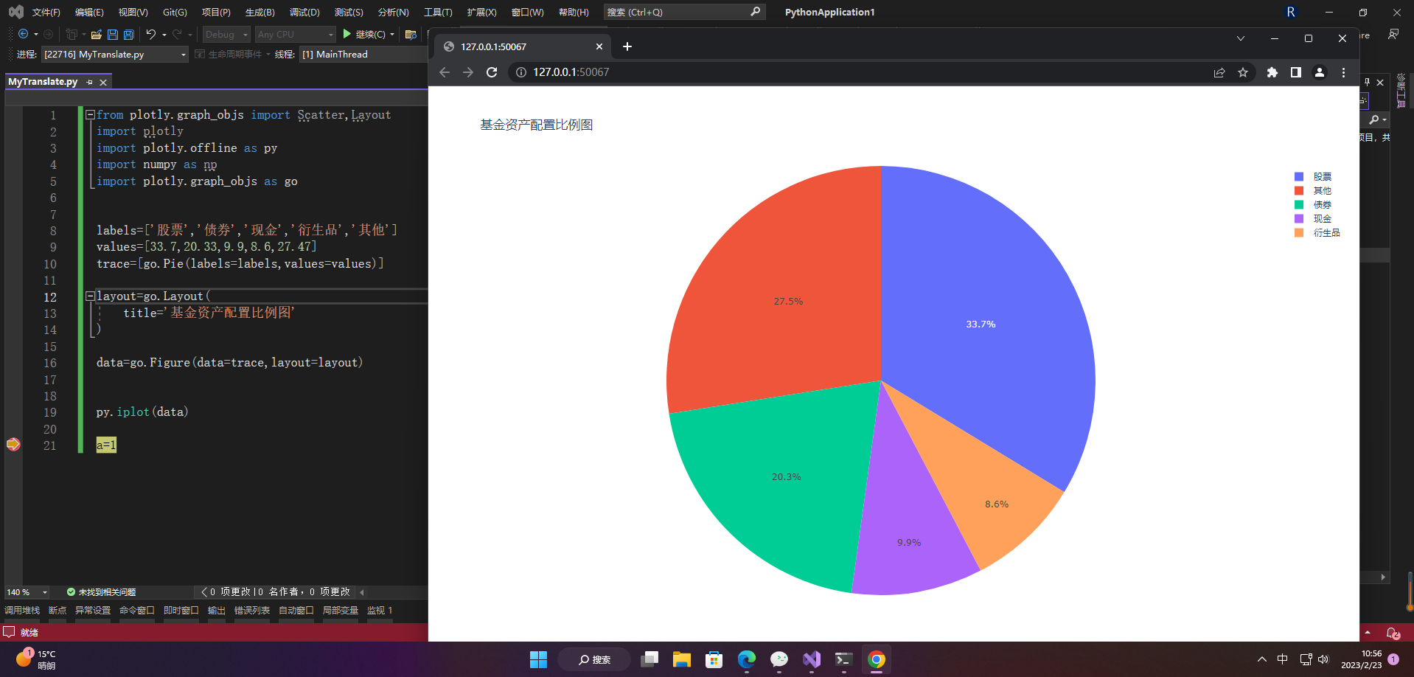
Task: Open the 局部变量 tab
Action: click(341, 611)
